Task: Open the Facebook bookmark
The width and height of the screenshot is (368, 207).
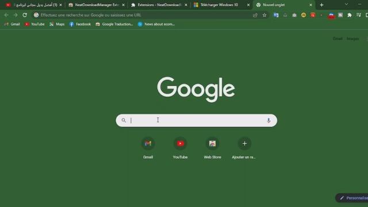Action: [80, 24]
